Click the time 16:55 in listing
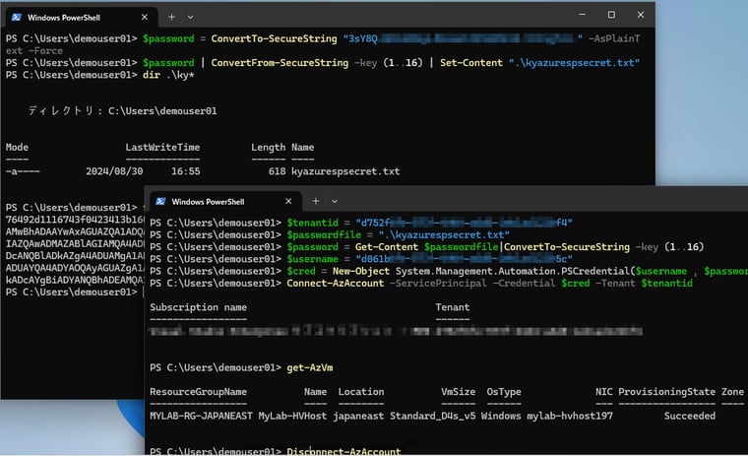Image resolution: width=748 pixels, height=456 pixels. [x=186, y=171]
